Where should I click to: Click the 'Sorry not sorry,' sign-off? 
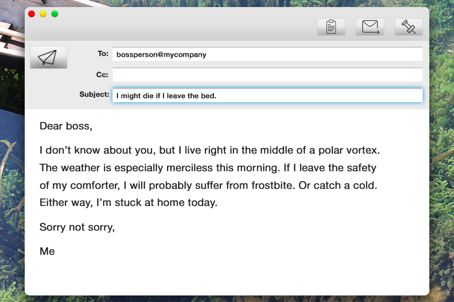click(77, 227)
